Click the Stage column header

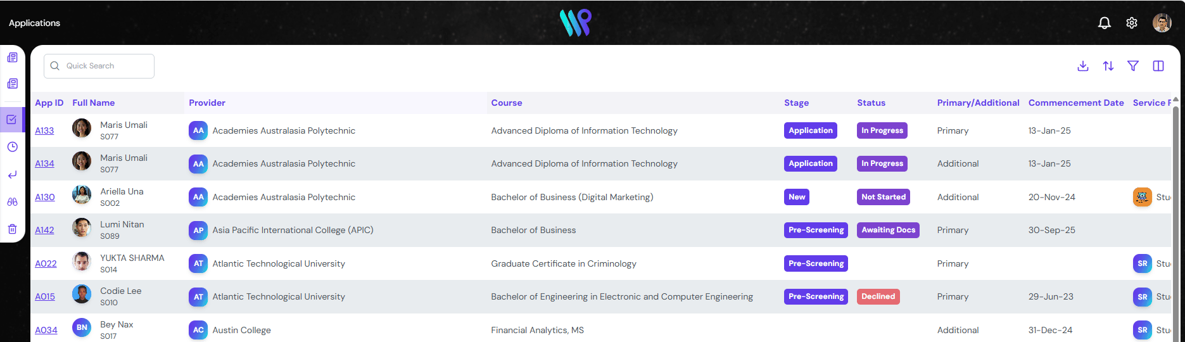click(796, 103)
